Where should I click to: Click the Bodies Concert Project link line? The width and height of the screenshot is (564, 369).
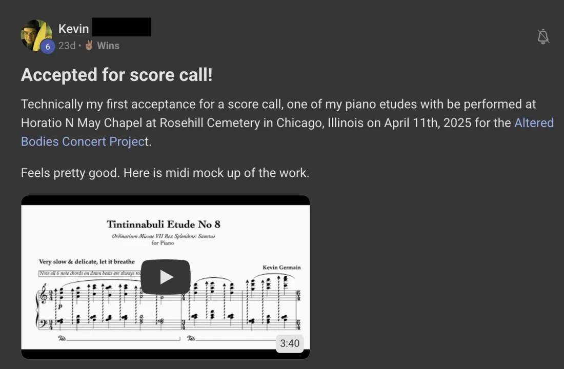point(83,141)
